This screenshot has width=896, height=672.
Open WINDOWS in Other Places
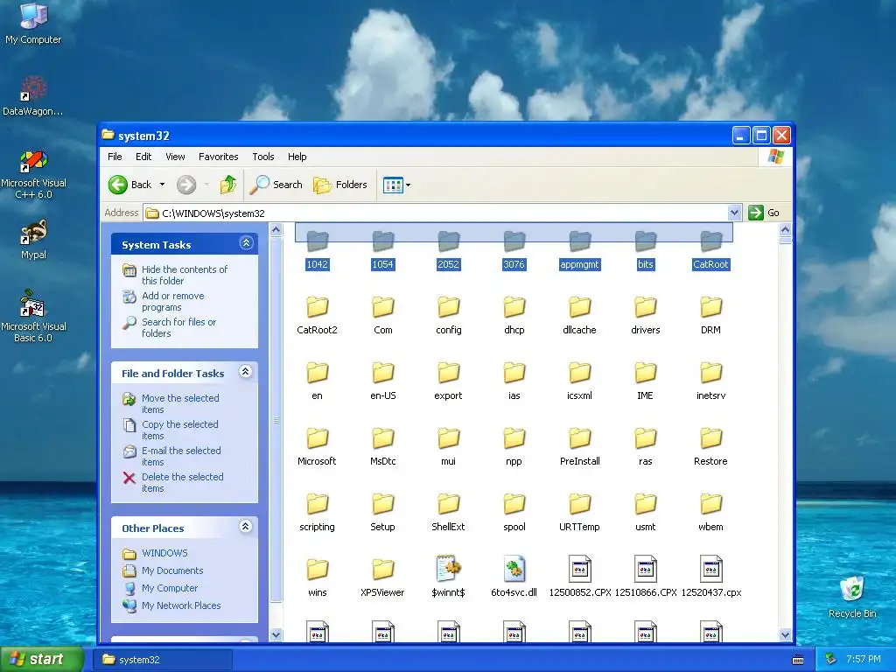pos(164,553)
